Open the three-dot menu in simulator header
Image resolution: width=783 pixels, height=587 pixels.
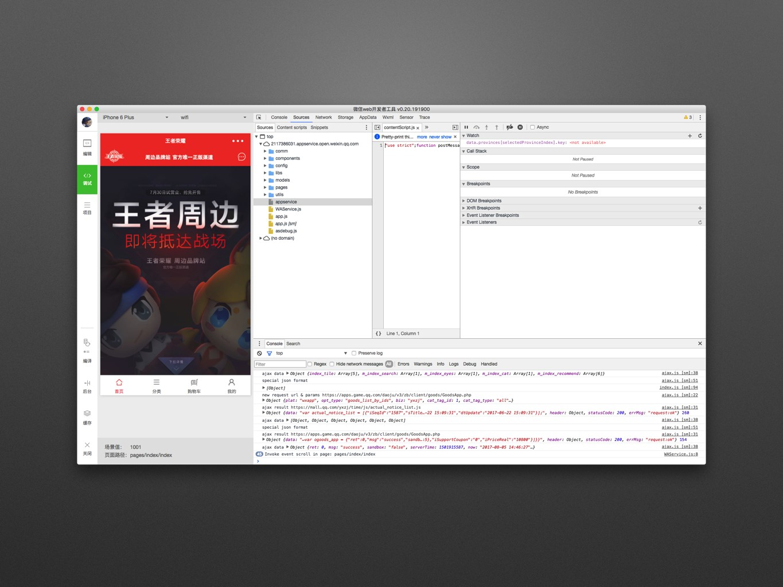coord(237,141)
